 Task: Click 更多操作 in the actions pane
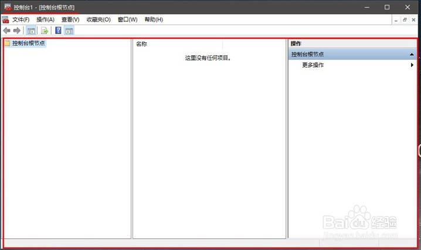click(x=313, y=65)
